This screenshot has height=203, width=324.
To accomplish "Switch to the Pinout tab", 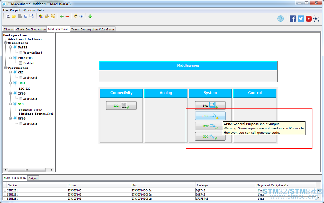I will 9,29.
